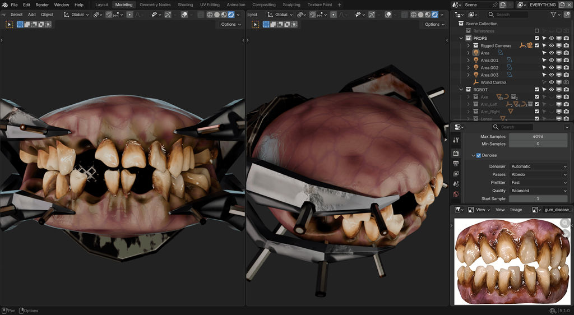Switch to the Layout workspace tab
Viewport: 574px width, 315px height.
(x=101, y=4)
